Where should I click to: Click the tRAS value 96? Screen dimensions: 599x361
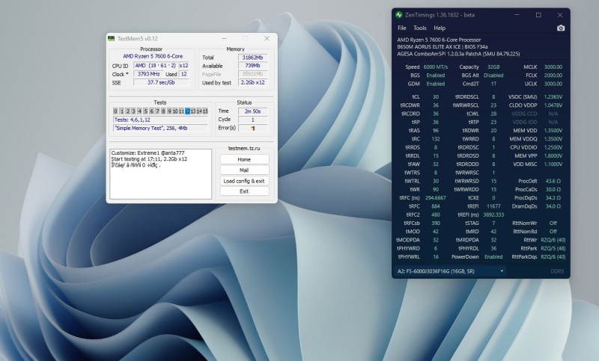[x=436, y=130]
